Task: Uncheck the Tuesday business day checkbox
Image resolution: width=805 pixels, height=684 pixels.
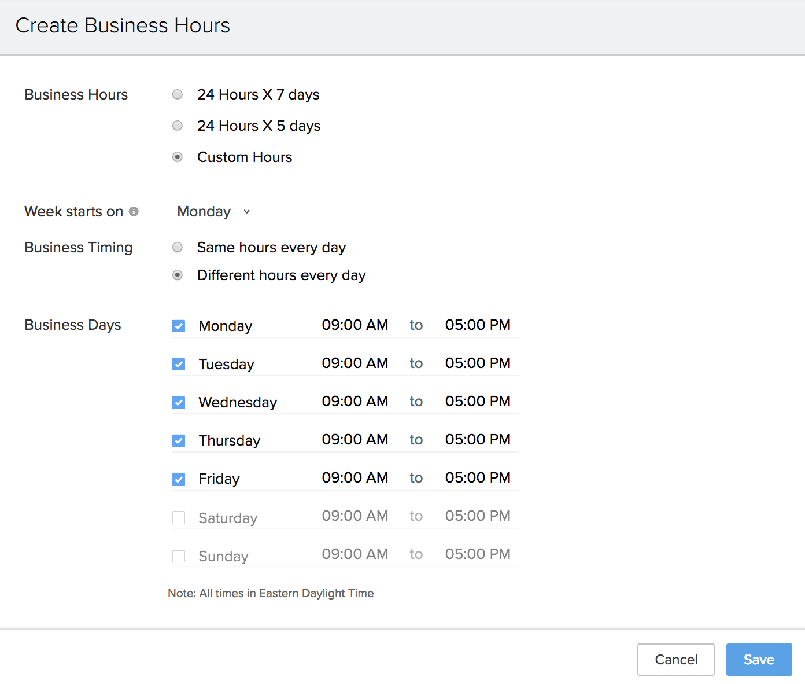Action: point(179,365)
